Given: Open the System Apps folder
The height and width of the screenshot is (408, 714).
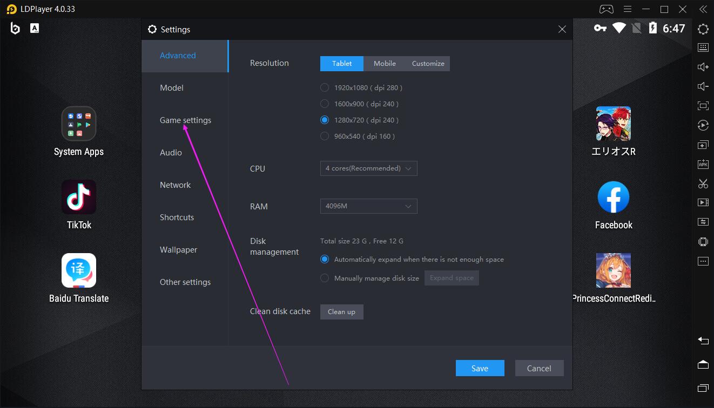Looking at the screenshot, I should [79, 124].
